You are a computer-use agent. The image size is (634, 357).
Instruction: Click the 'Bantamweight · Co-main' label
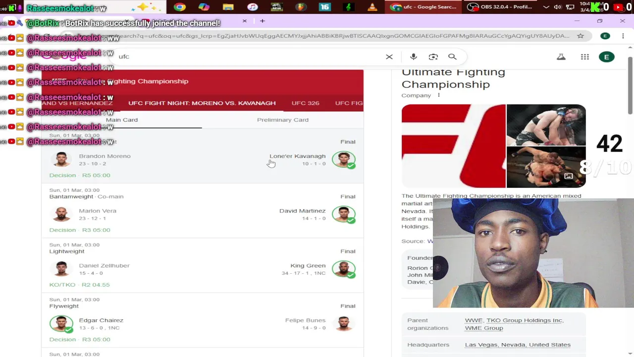tap(86, 196)
